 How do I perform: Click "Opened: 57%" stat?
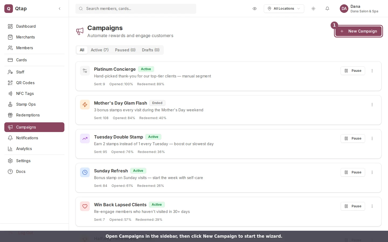click(120, 220)
